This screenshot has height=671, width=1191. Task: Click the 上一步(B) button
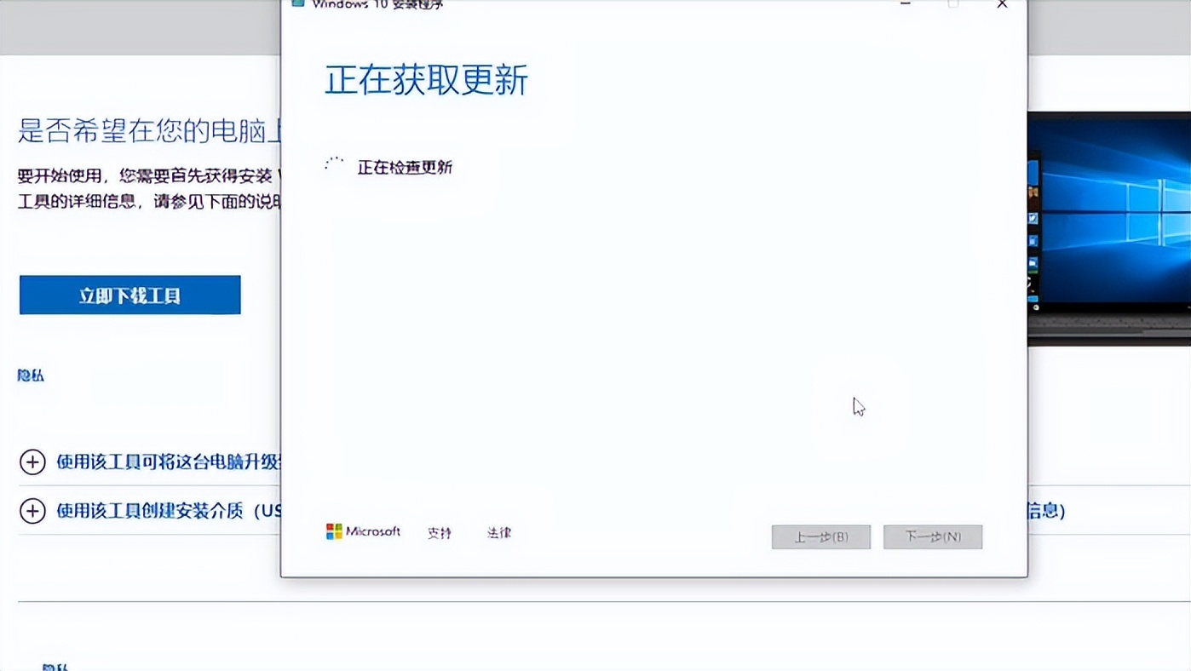point(820,536)
